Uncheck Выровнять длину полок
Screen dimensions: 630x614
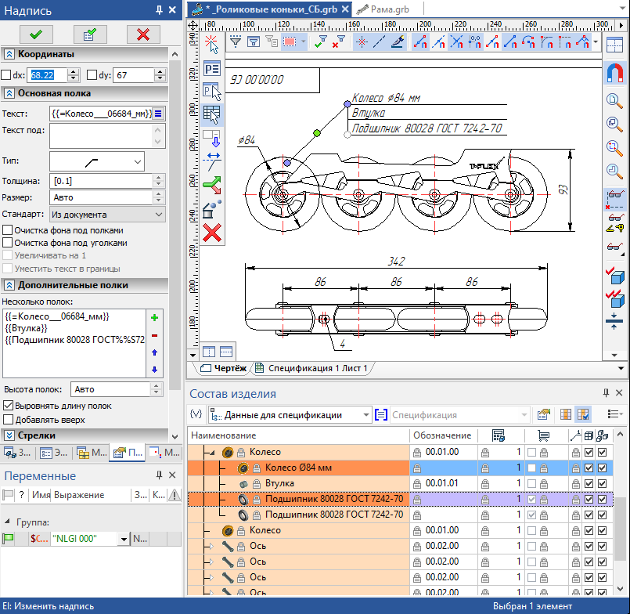(8, 406)
